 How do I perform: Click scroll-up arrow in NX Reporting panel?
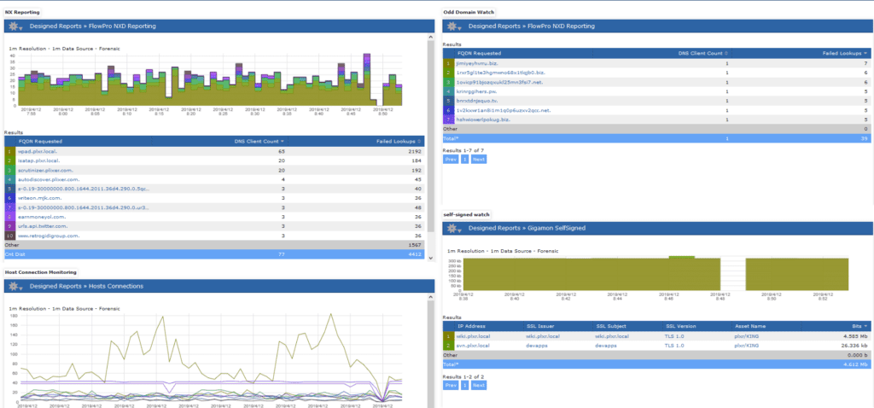click(430, 38)
